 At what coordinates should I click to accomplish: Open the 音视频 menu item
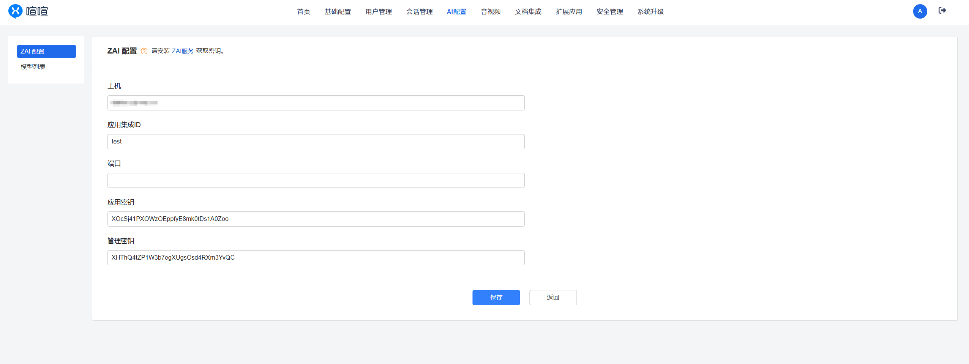click(x=491, y=12)
